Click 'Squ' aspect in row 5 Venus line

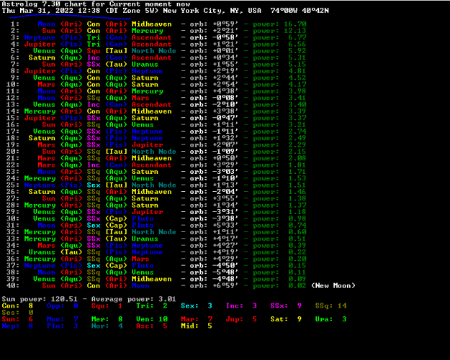pos(94,51)
